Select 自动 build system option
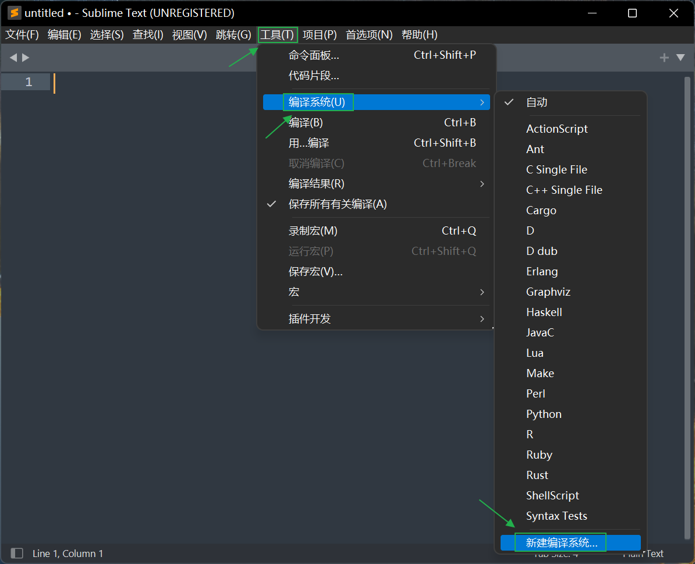 point(570,102)
